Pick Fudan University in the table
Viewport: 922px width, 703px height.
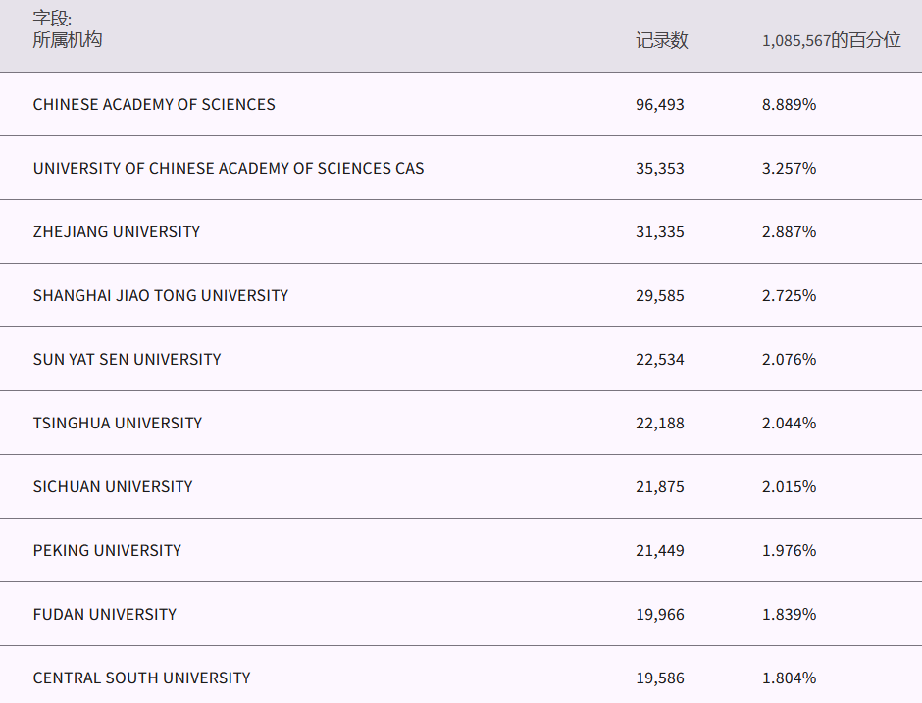point(105,614)
